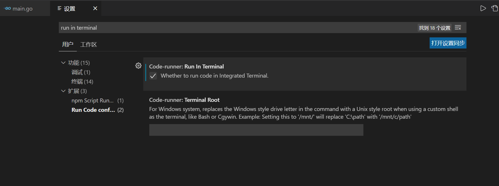Viewport: 499px width, 186px height.
Task: Click the Go language icon on main.go tab
Action: pyautogui.click(x=7, y=8)
